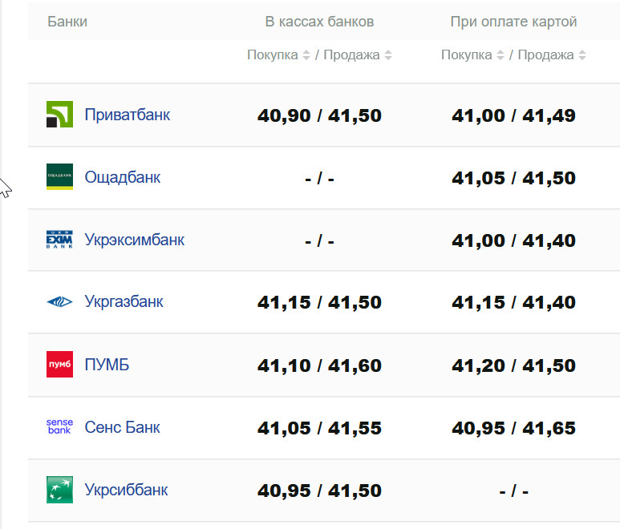Image resolution: width=620 pixels, height=529 pixels.
Task: Click the При оплате картой column header
Action: [513, 22]
